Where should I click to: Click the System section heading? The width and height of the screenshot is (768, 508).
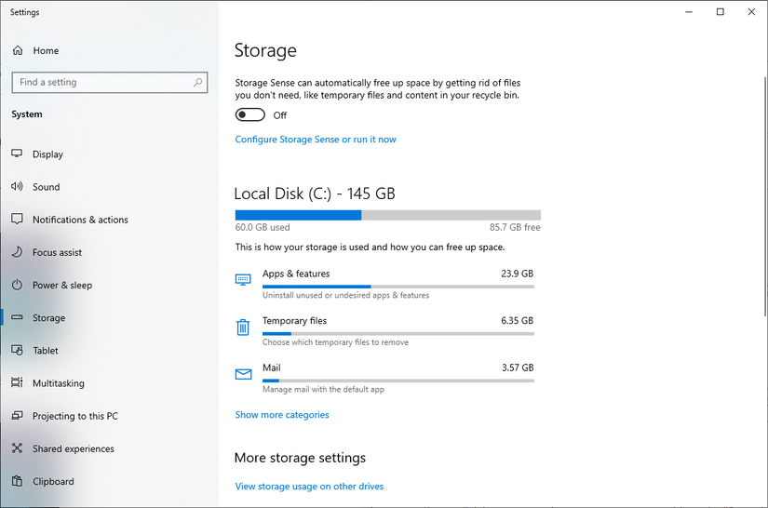pyautogui.click(x=27, y=114)
